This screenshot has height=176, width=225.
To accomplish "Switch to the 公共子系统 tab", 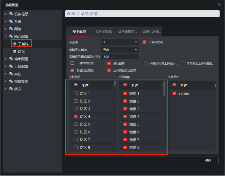I will (103, 31).
